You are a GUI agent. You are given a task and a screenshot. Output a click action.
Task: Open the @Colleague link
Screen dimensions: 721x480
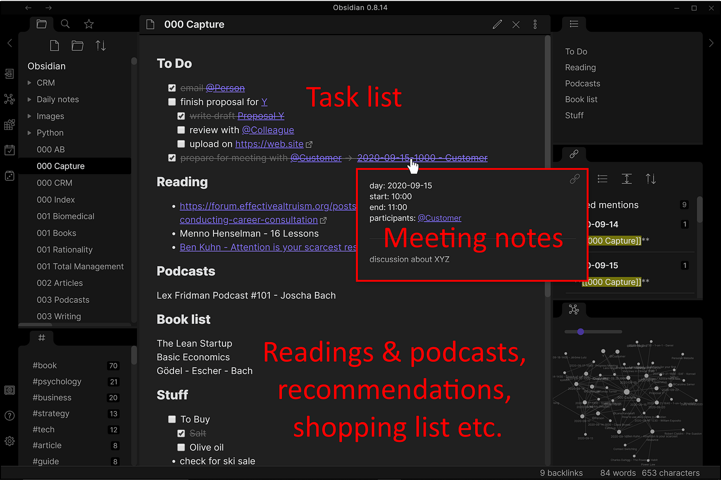tap(268, 129)
